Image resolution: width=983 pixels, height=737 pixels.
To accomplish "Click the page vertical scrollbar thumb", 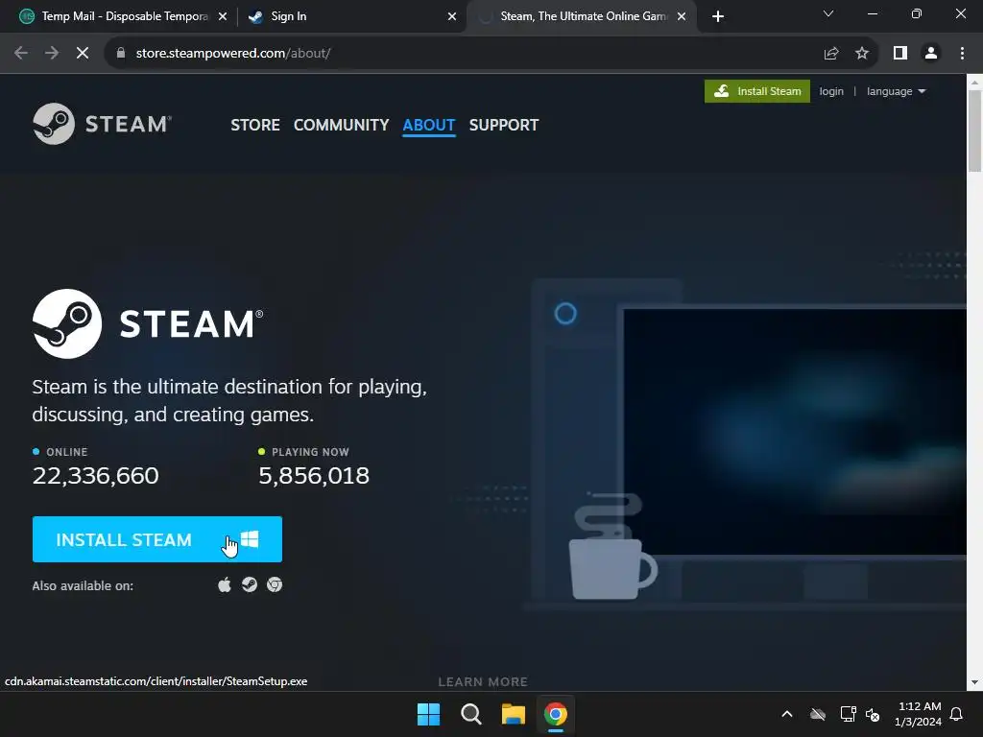I will [x=974, y=131].
